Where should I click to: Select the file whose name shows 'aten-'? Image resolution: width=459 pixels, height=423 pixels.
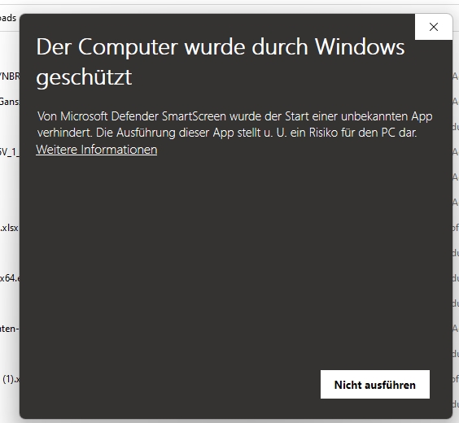click(10, 329)
